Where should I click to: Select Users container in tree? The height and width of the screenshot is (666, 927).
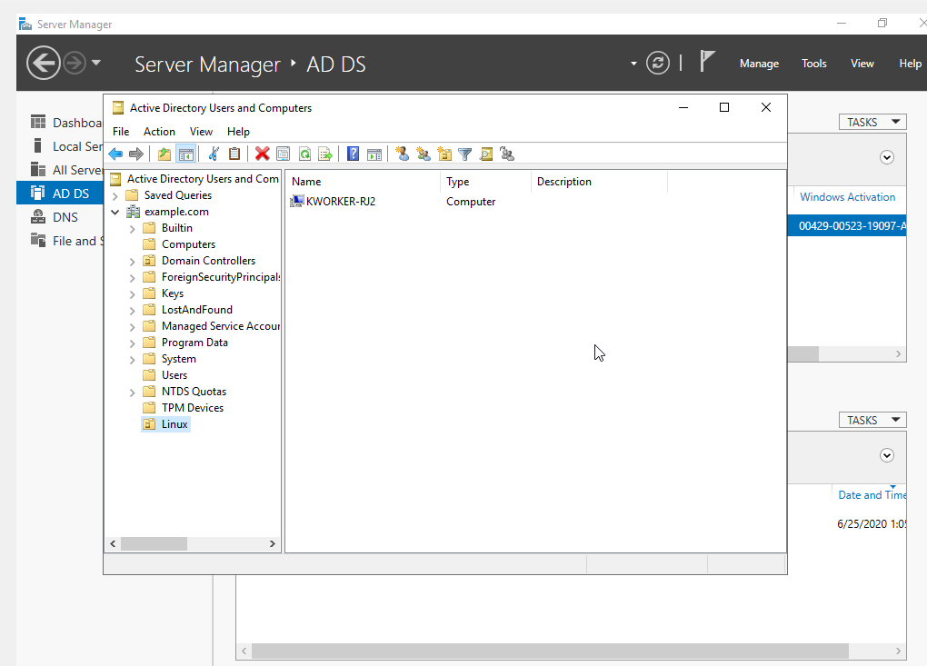[174, 374]
